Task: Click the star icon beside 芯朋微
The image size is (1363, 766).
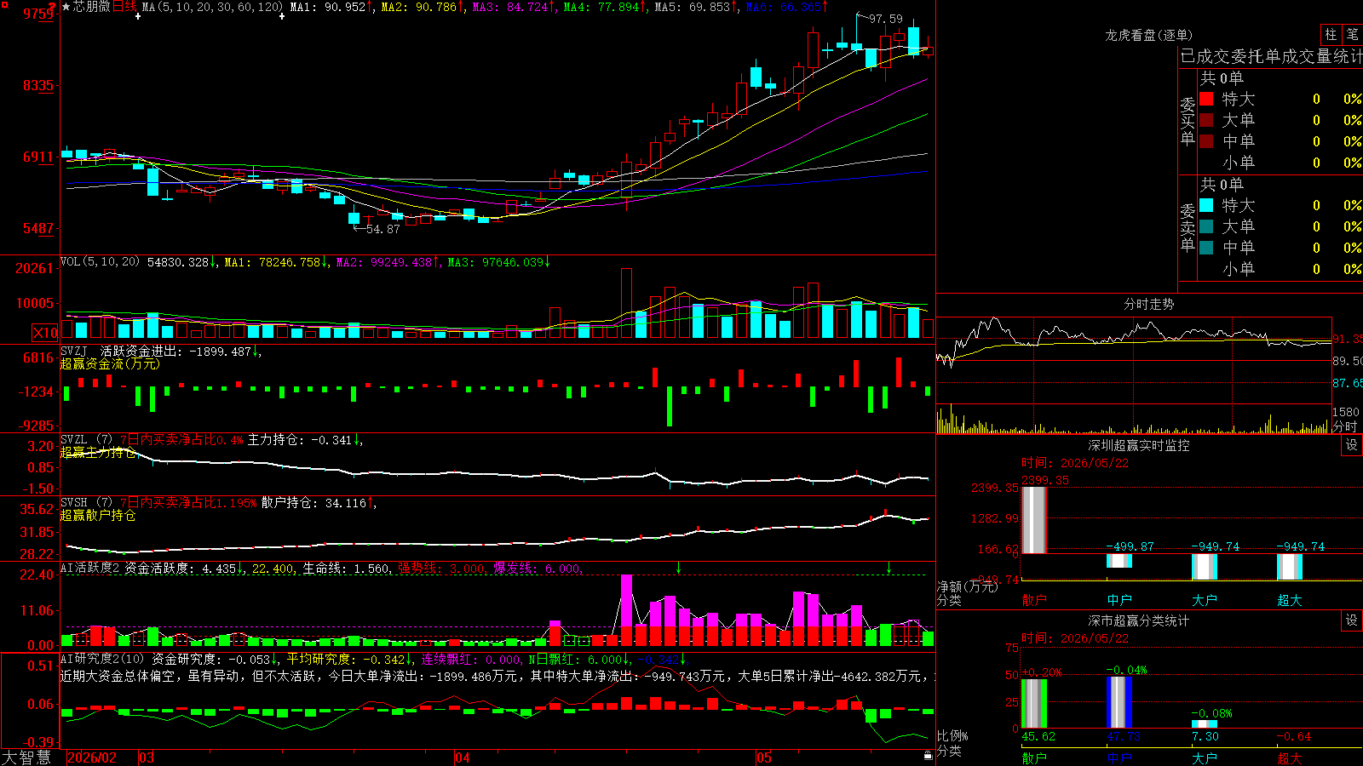Action: click(x=66, y=7)
